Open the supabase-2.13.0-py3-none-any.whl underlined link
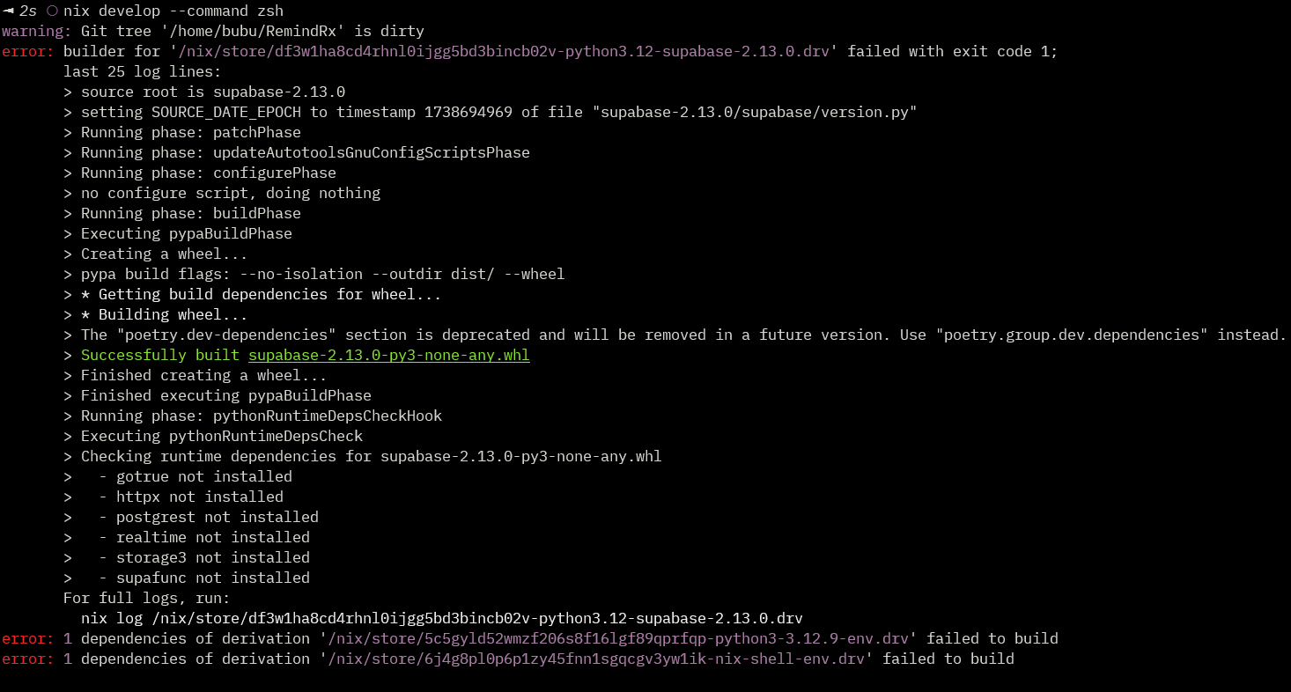The width and height of the screenshot is (1291, 692). pyautogui.click(x=389, y=355)
